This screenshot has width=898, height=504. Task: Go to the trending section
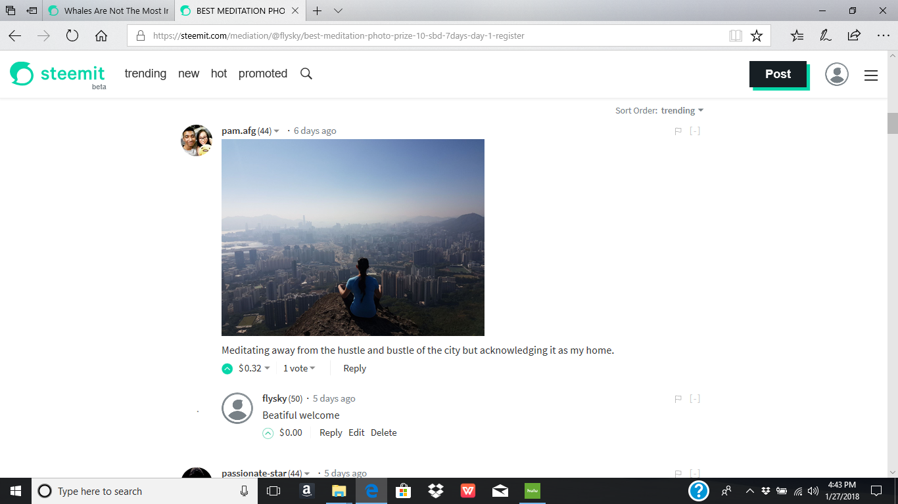tap(145, 73)
